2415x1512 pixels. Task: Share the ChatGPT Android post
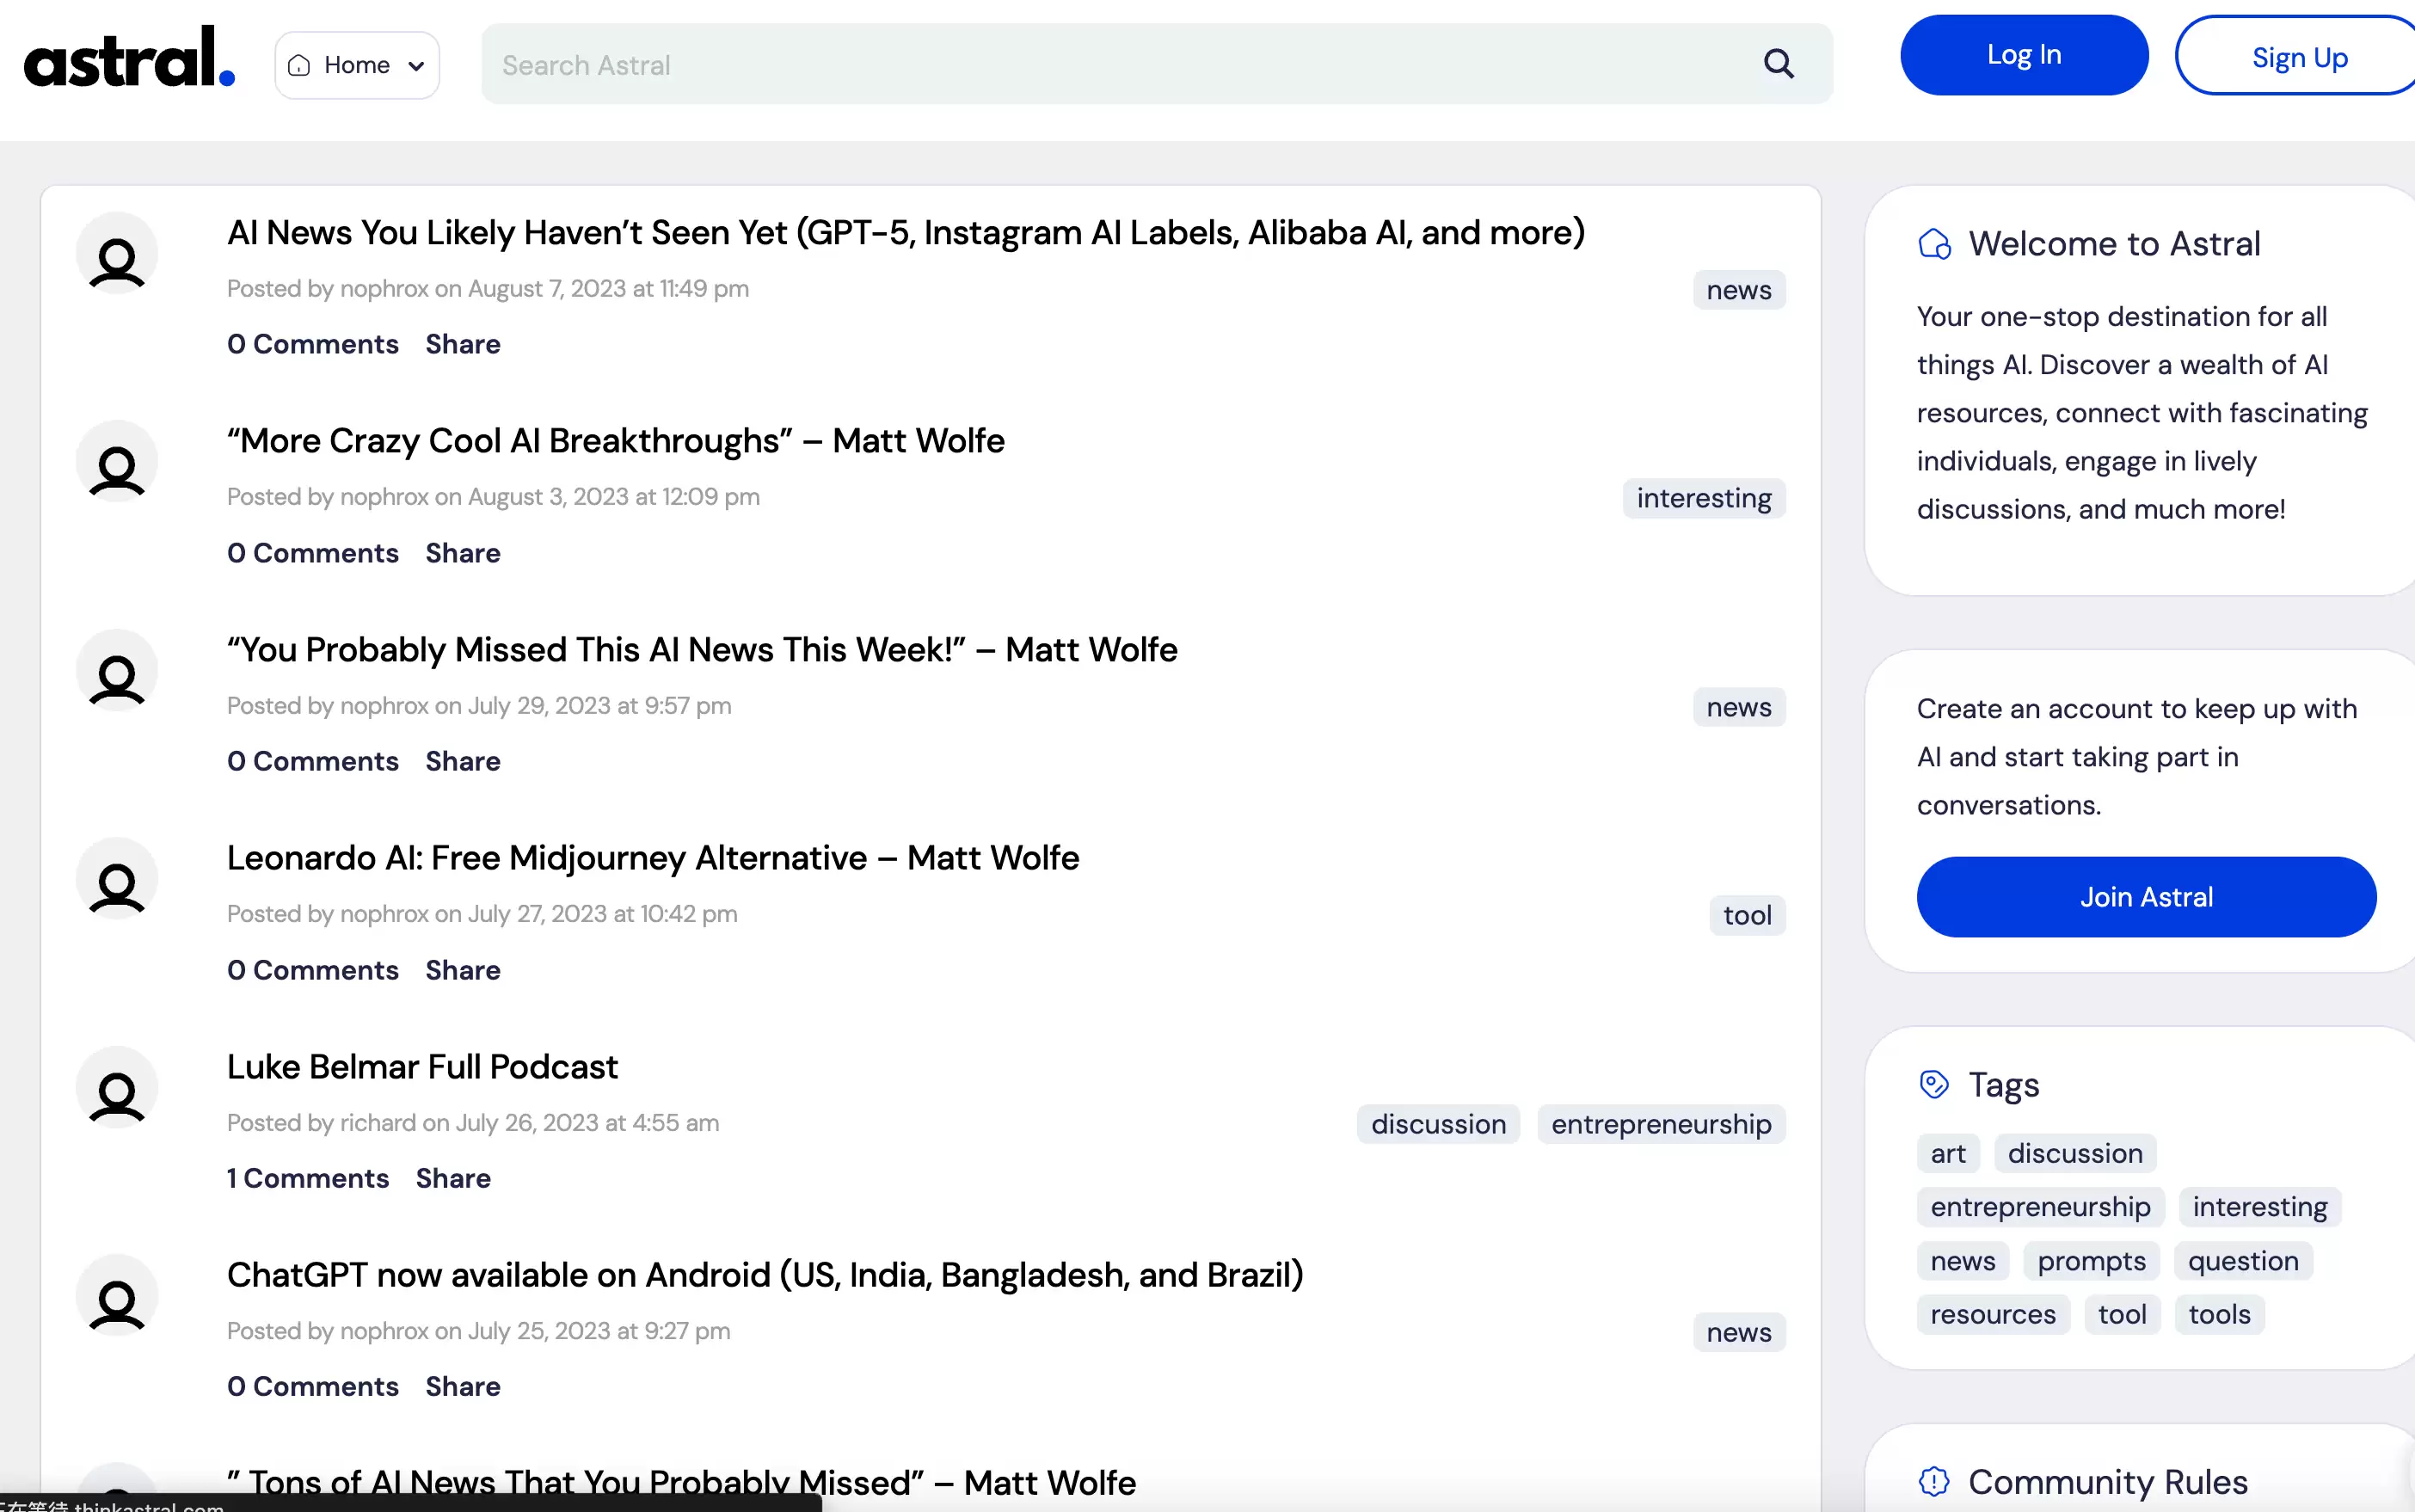tap(463, 1386)
